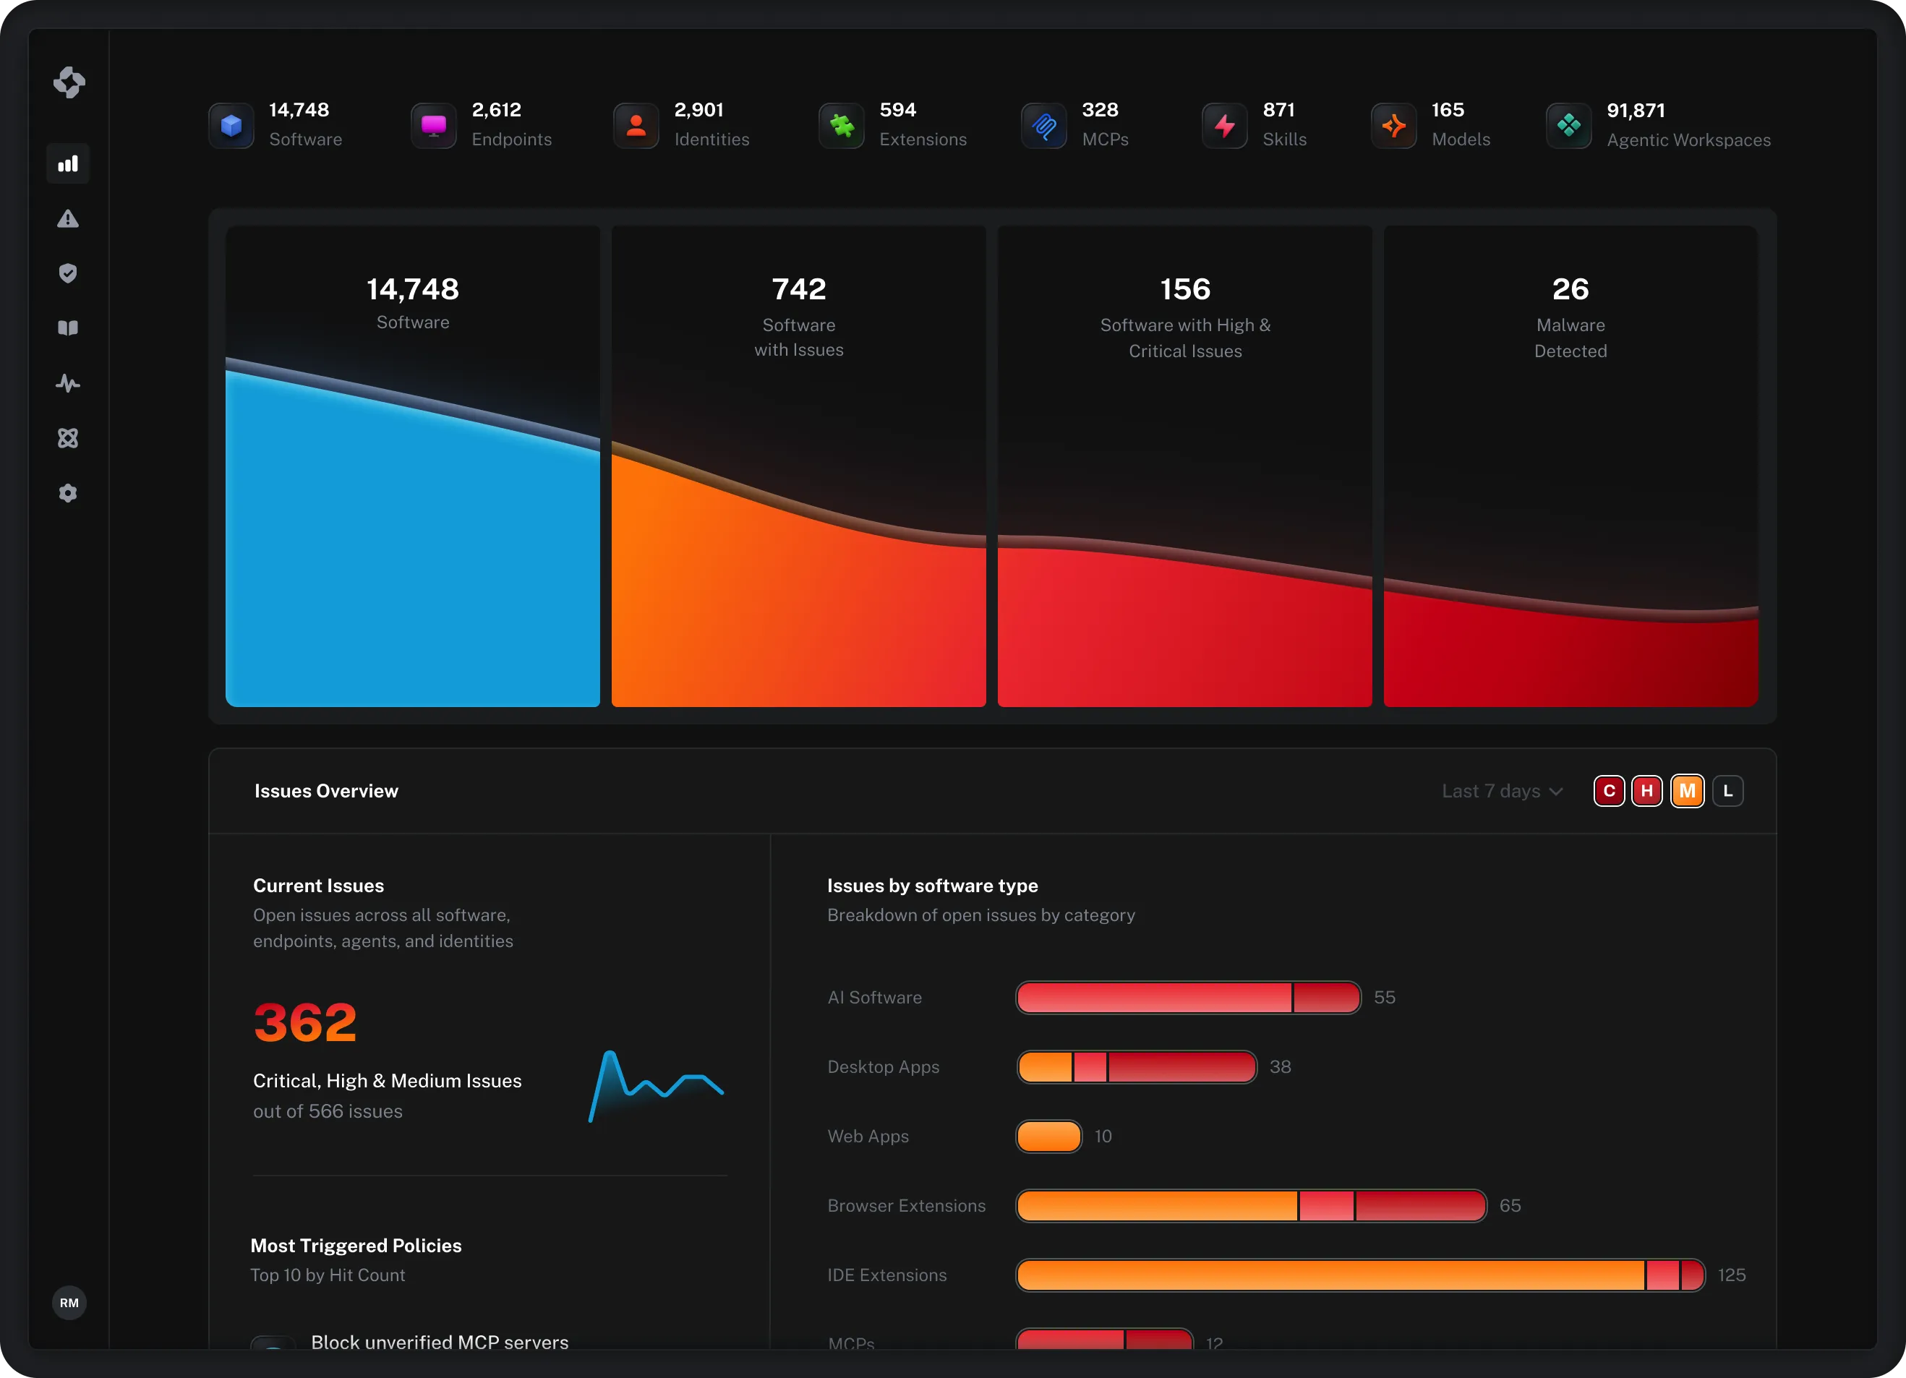The image size is (1906, 1378).
Task: Click the lightning bolt Skills icon
Action: [x=1224, y=125]
